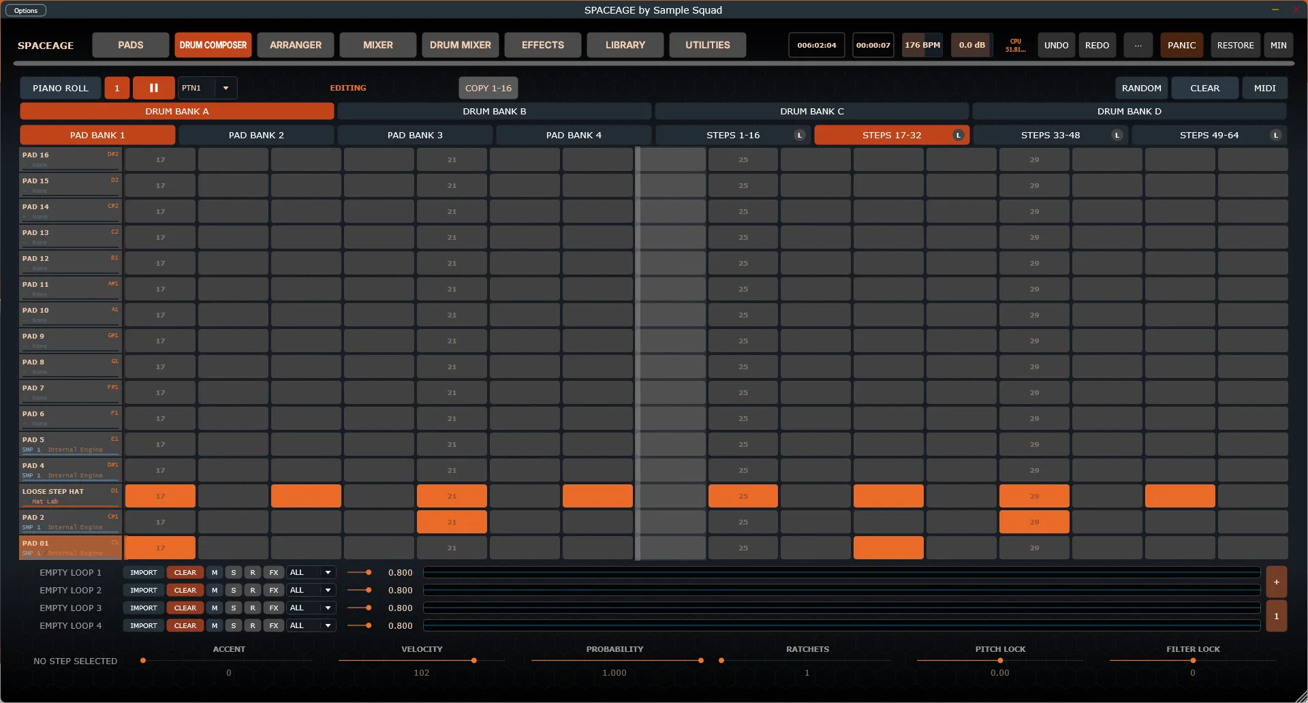Screen dimensions: 1308x703
Task: Toggle R button on Empty Loop 3
Action: (x=253, y=608)
